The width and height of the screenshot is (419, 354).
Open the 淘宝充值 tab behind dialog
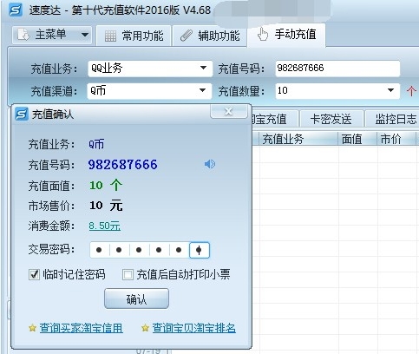[275, 119]
